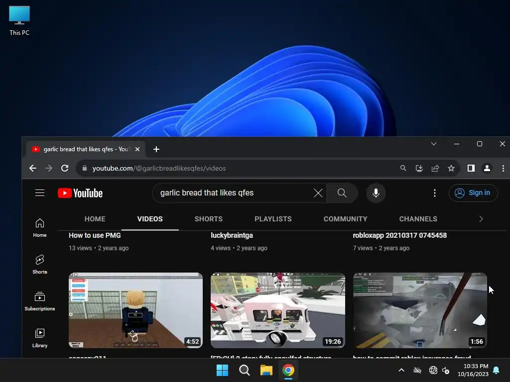Open the video robloxapp 20210317 0745458
Viewport: 510px width, 382px height.
tap(400, 235)
